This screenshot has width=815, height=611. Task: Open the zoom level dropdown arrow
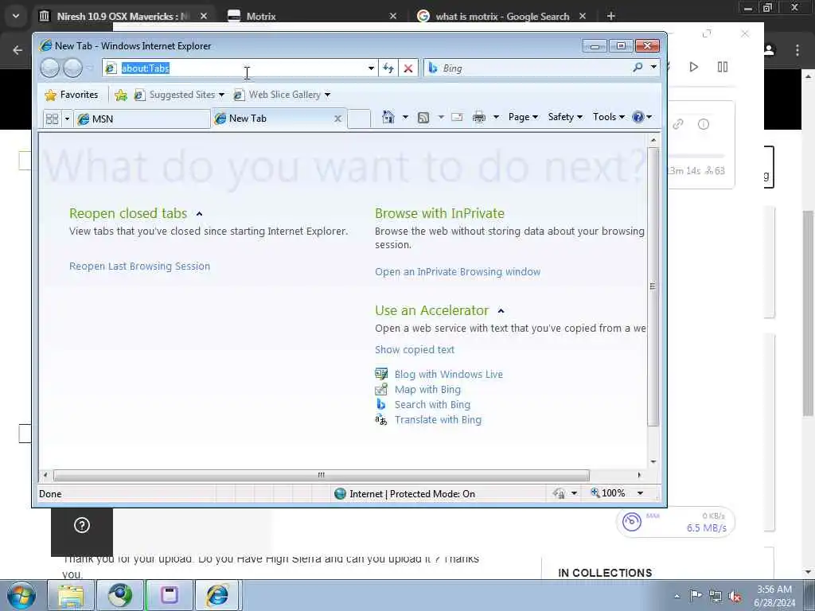point(641,493)
